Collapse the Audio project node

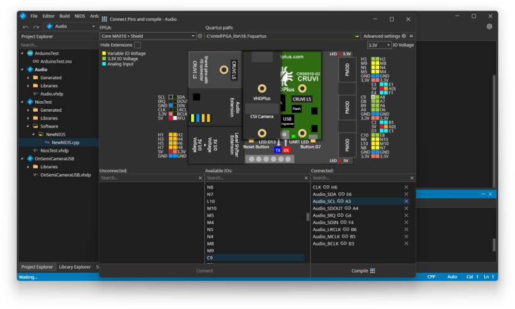click(x=23, y=70)
